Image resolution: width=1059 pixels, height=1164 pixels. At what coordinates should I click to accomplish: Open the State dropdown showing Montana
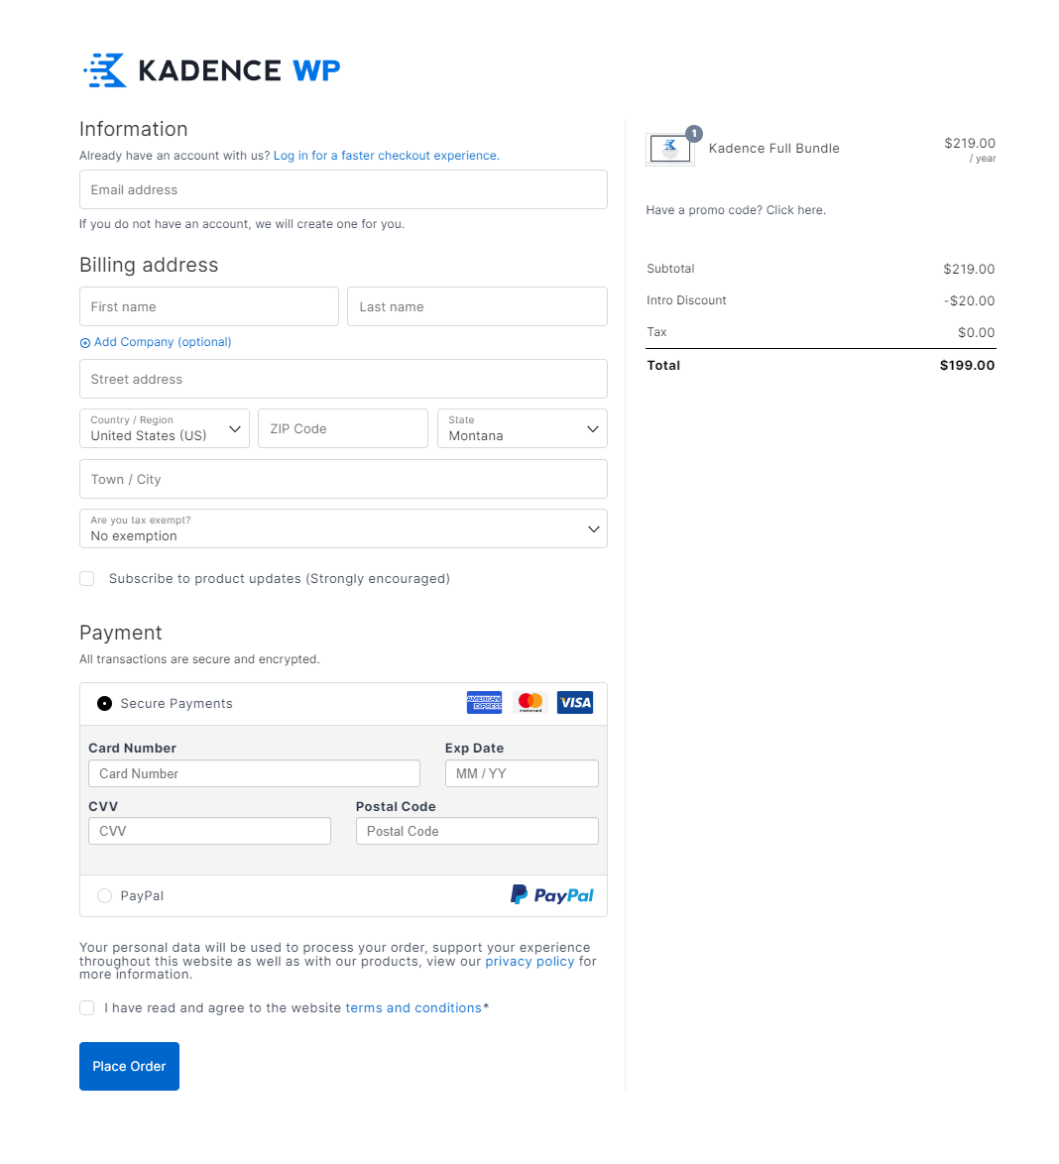click(x=522, y=428)
